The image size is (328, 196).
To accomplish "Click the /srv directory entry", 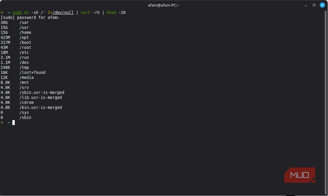I will click(x=24, y=88).
